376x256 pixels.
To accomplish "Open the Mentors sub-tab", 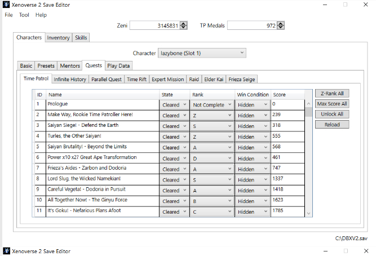I will coord(70,66).
